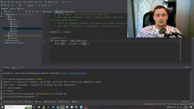Viewport: 194px width, 109px height.
Task: Open the Windows Start menu
Action: (2, 107)
